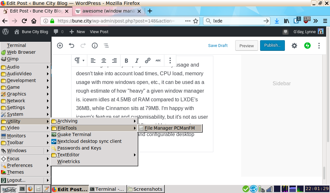Click the Save Draft link
The image size is (330, 193).
click(x=218, y=46)
